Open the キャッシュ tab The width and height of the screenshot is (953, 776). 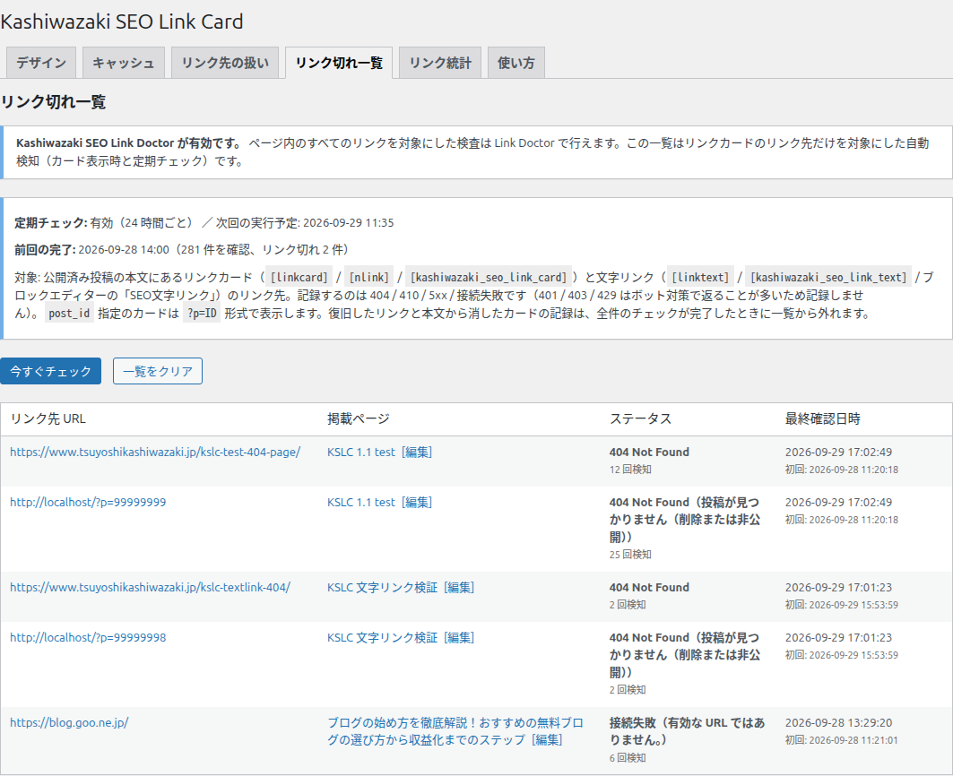pyautogui.click(x=124, y=63)
